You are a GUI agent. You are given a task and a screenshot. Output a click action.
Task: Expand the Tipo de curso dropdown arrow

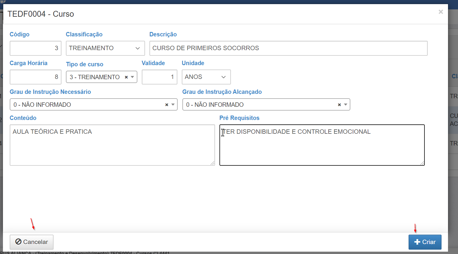click(132, 77)
